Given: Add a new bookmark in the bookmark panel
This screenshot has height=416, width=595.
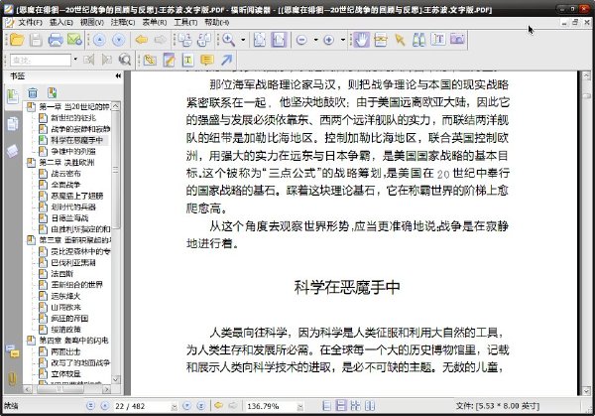Looking at the screenshot, I should point(52,92).
